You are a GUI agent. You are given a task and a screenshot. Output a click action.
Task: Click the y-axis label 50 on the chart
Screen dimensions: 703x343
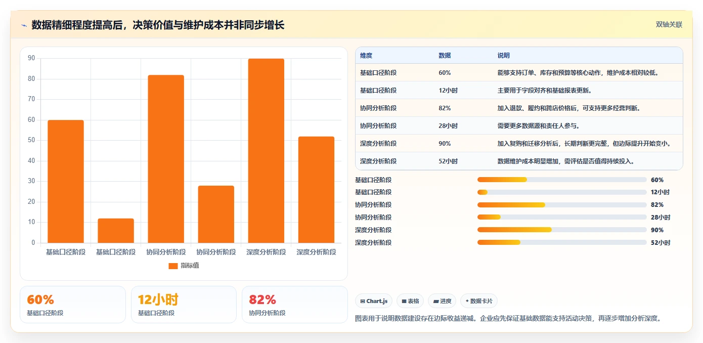(x=31, y=140)
